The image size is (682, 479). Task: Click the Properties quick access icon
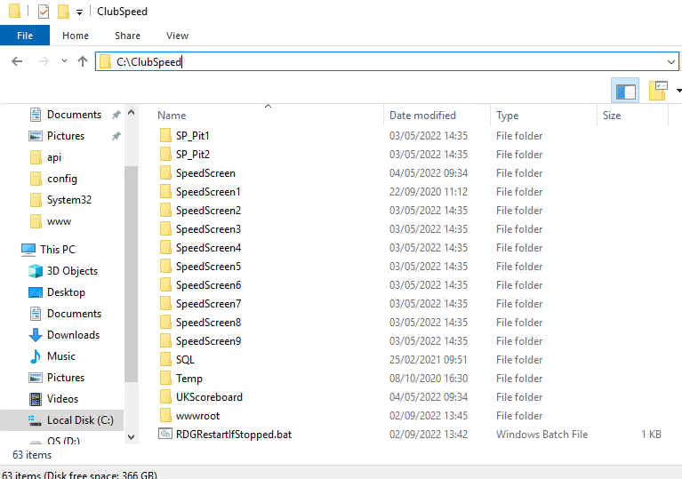click(x=44, y=12)
